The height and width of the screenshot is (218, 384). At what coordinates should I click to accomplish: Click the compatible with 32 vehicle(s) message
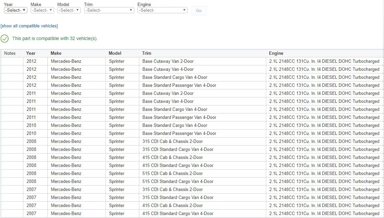tap(55, 38)
